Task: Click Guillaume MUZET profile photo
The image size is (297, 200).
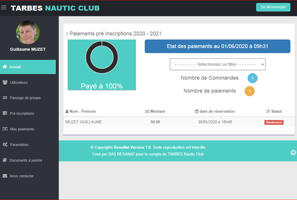Action: click(x=28, y=32)
